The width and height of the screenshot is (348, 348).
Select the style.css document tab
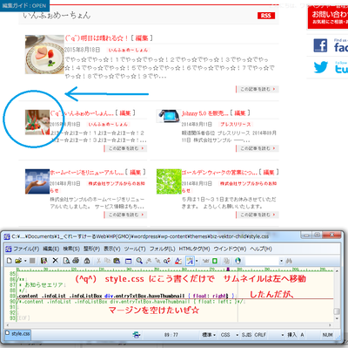(x=17, y=334)
